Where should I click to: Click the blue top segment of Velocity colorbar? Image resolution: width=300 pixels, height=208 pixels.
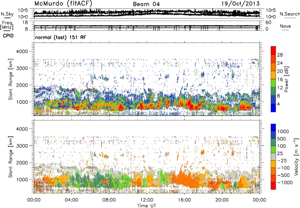pyautogui.click(x=273, y=128)
